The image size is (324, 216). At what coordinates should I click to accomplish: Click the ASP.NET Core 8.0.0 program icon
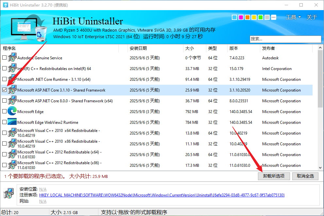pyautogui.click(x=12, y=100)
